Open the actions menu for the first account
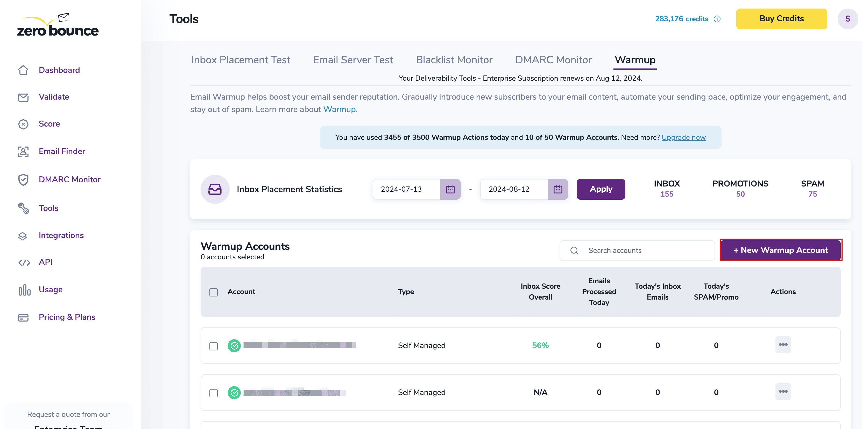Screen dimensions: 862x429 (x=783, y=345)
